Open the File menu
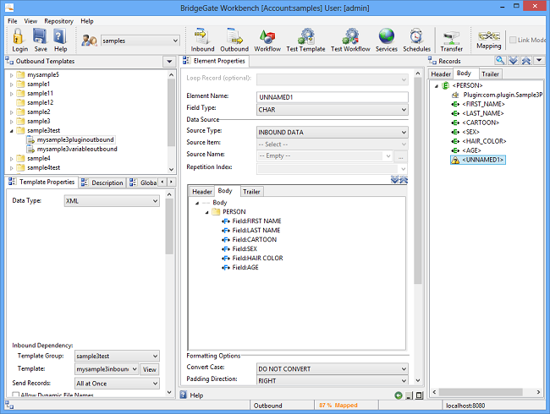 tap(13, 21)
